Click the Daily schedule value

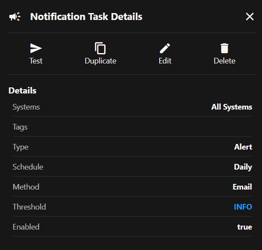(x=243, y=167)
